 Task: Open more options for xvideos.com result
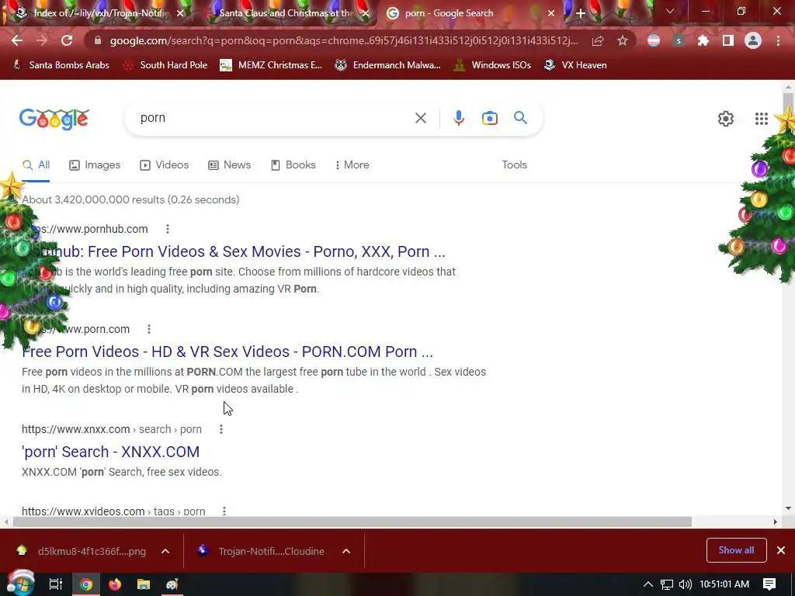coord(224,511)
